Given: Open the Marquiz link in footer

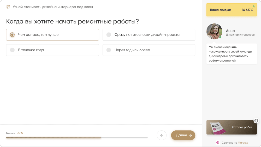Looking at the screenshot, I should click(x=243, y=143).
